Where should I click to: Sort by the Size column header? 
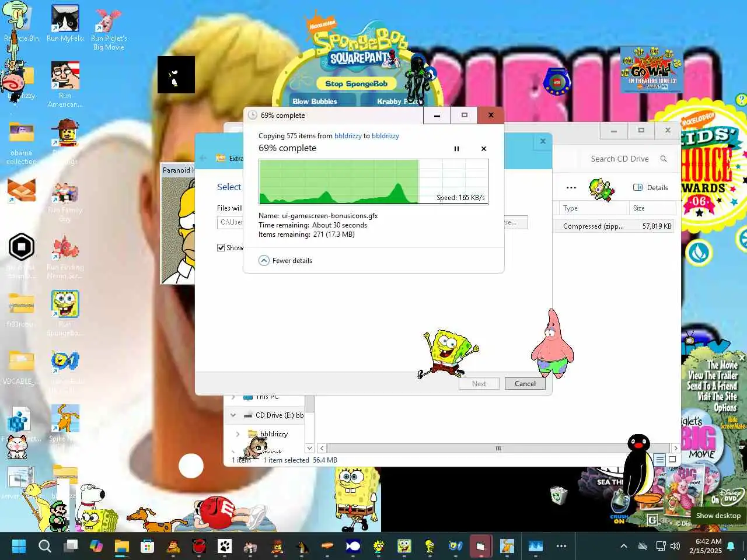click(x=652, y=208)
